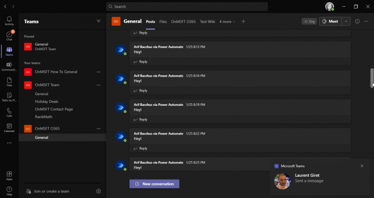This screenshot has height=198, width=374.
Task: Open the Calls app
Action: (9, 112)
